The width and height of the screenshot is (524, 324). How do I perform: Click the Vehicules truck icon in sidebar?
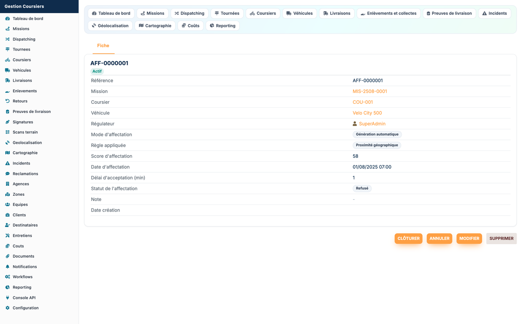[7, 70]
